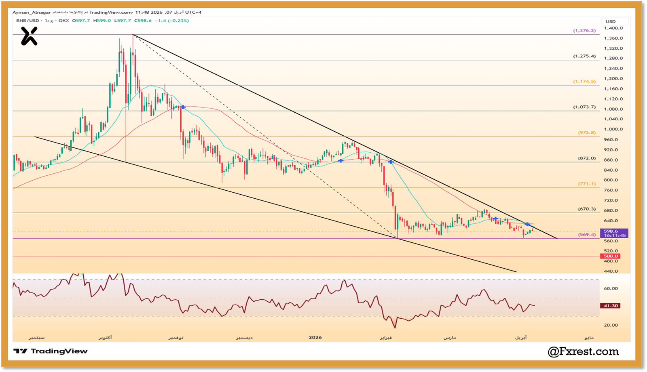The image size is (647, 372).
Task: Click the maroon 41.30 RSI value label
Action: click(611, 306)
